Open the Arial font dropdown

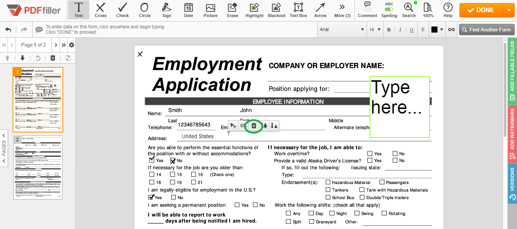tap(342, 30)
